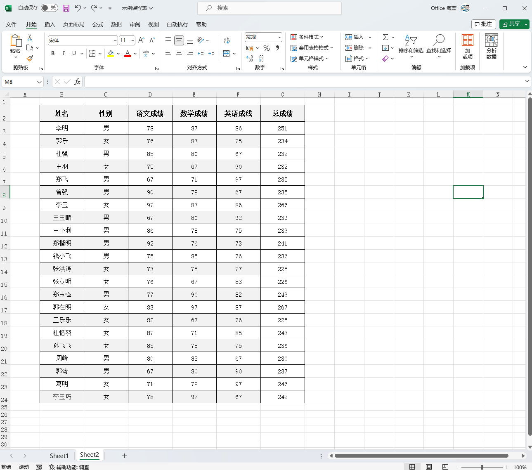Open the 公式 ribbon tab
The width and height of the screenshot is (532, 470).
(x=98, y=24)
